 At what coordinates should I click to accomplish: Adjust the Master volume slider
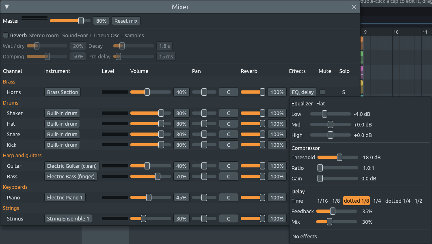[70, 21]
